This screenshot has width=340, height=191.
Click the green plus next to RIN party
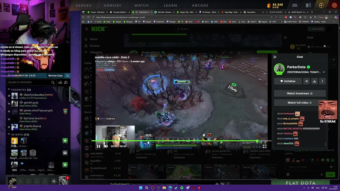65,165
